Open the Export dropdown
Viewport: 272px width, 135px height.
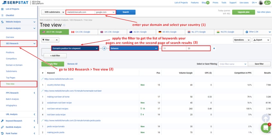[x=261, y=40]
